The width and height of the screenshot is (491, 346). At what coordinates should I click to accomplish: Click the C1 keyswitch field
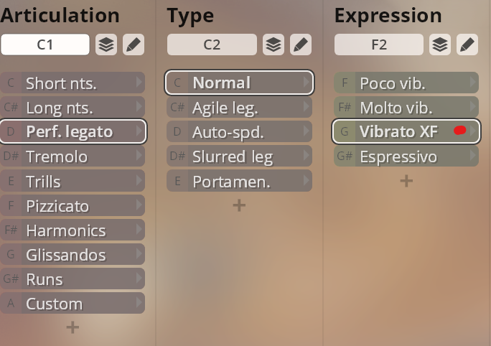[45, 45]
